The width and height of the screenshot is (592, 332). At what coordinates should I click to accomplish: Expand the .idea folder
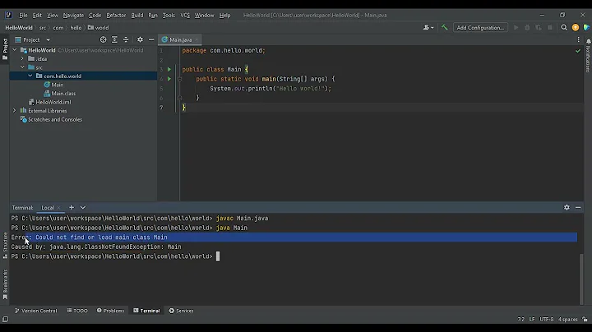(x=22, y=58)
